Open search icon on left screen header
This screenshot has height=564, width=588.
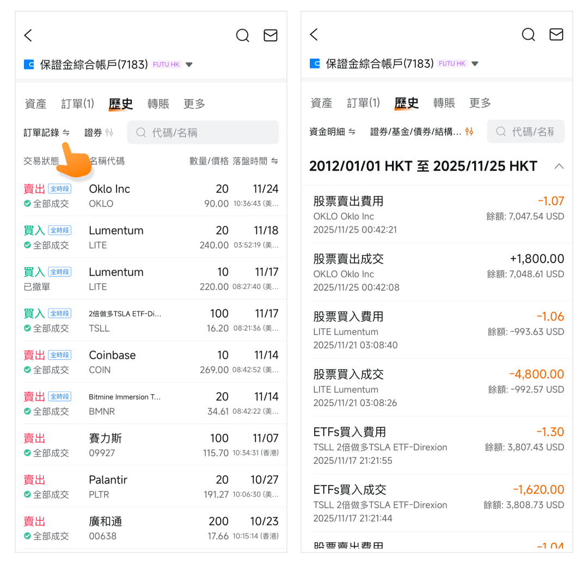[242, 35]
